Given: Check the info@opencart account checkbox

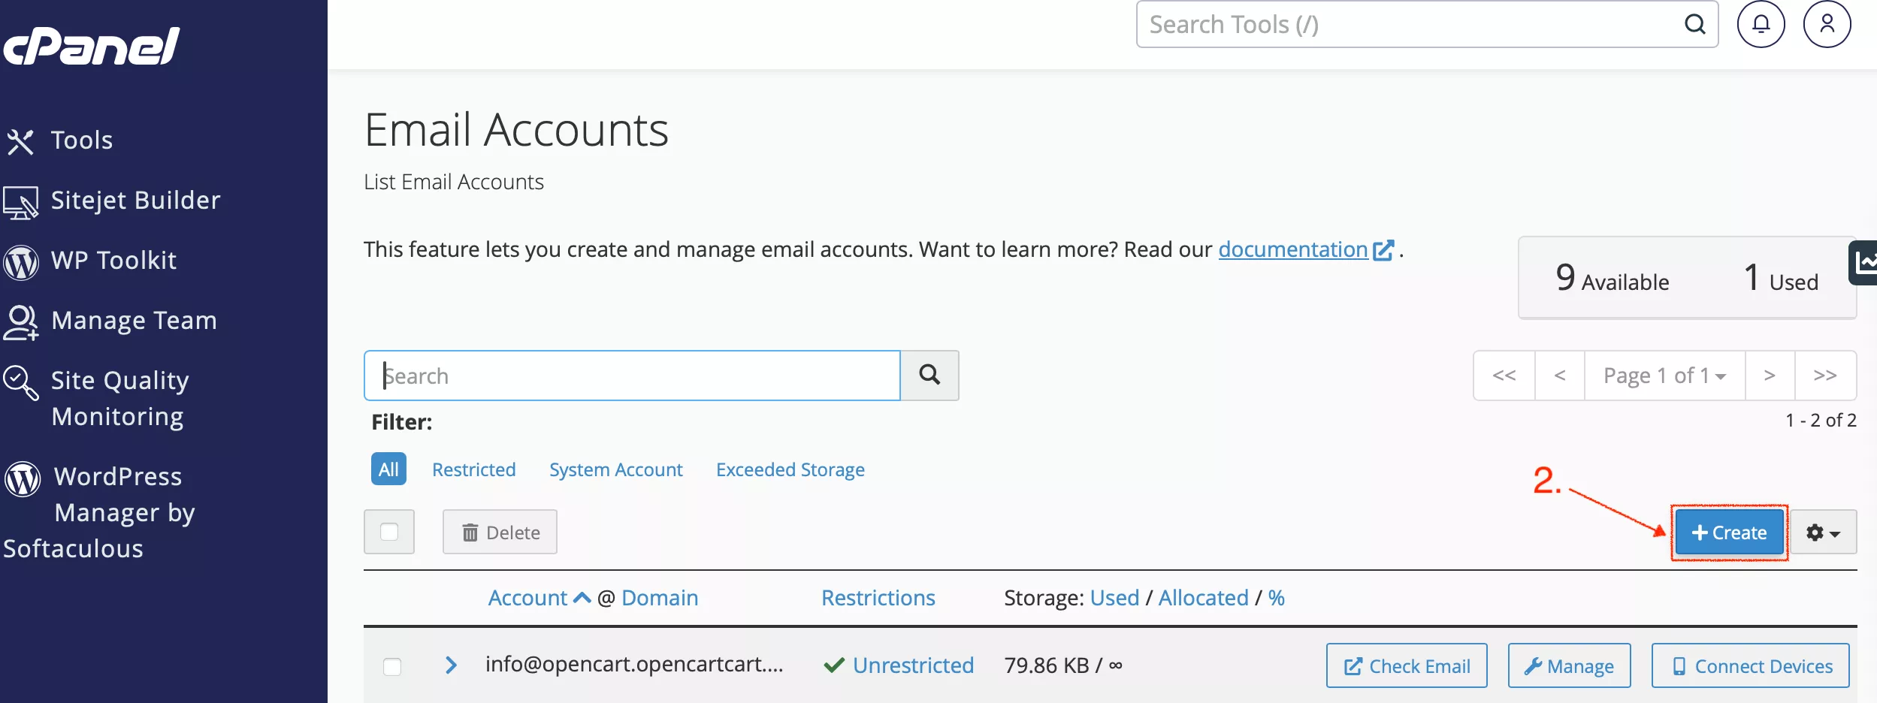Looking at the screenshot, I should (x=392, y=666).
